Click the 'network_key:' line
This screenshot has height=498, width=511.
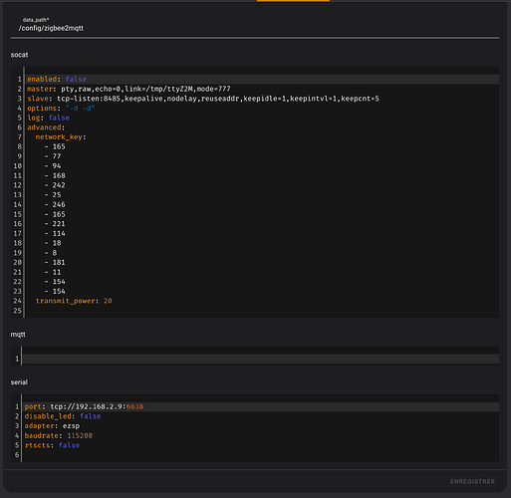point(61,136)
